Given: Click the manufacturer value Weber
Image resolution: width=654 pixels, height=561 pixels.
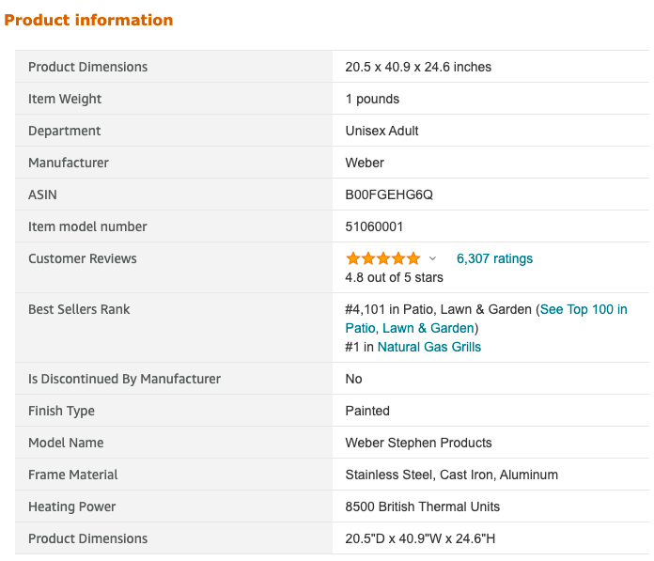Looking at the screenshot, I should tap(365, 163).
